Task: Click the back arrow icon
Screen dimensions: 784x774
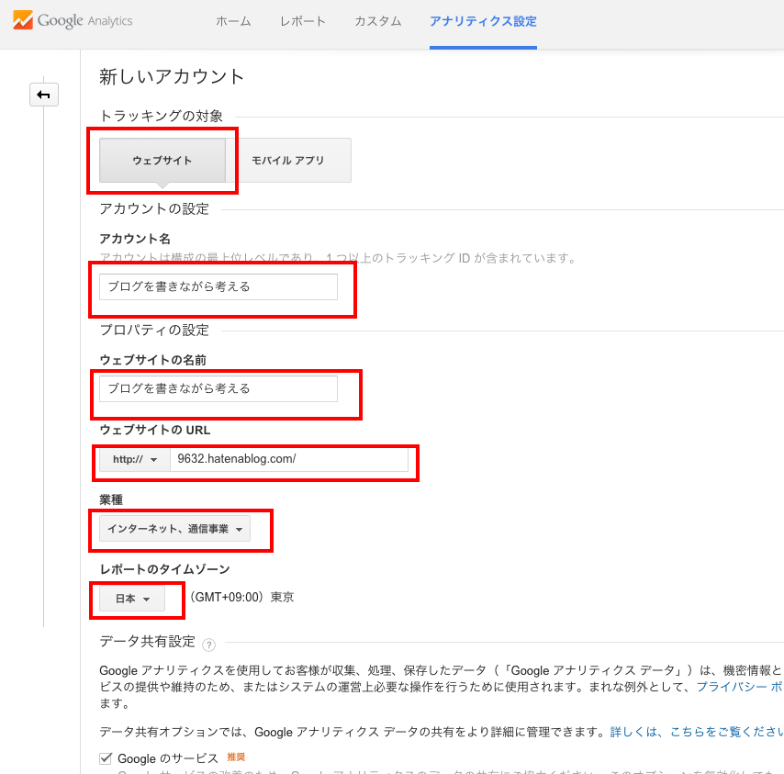Action: (44, 95)
